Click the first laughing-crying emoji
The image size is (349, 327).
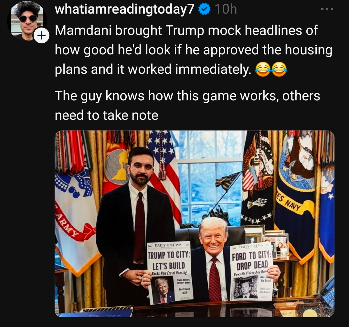(263, 69)
